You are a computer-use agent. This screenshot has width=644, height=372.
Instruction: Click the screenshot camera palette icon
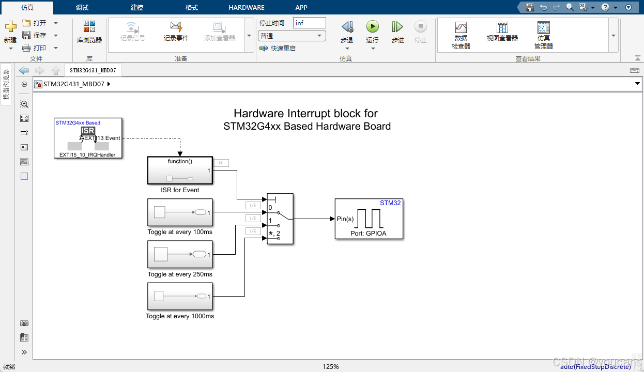24,323
